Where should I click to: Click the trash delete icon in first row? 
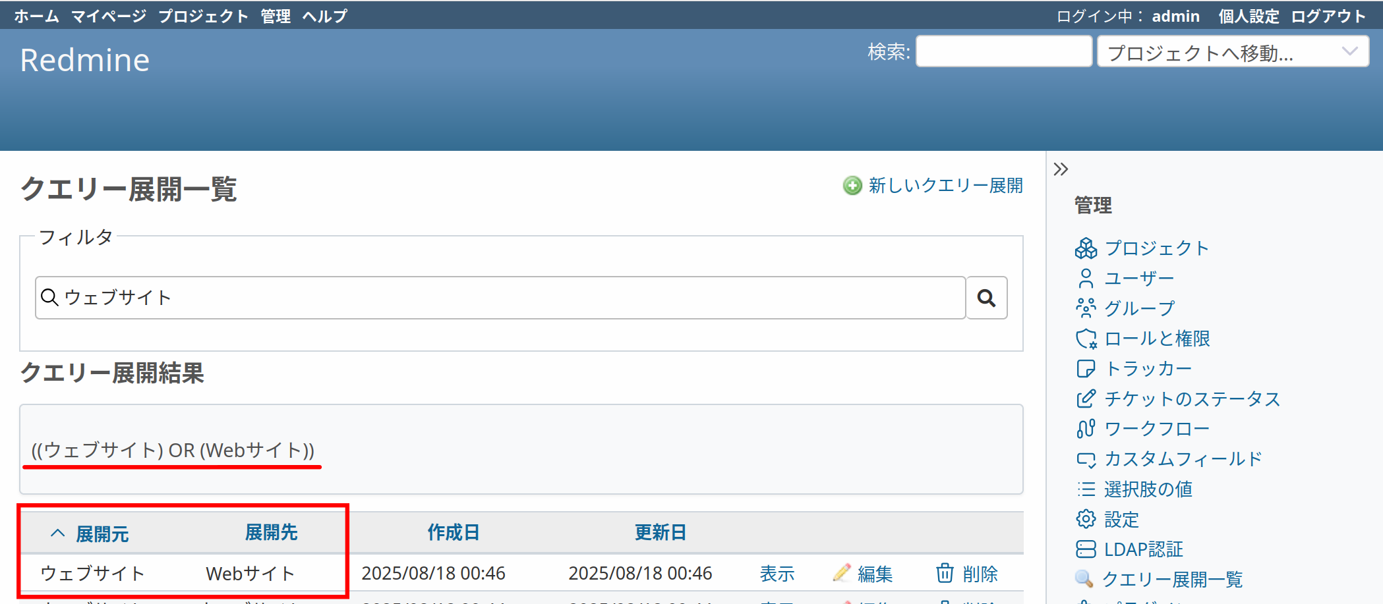(945, 573)
